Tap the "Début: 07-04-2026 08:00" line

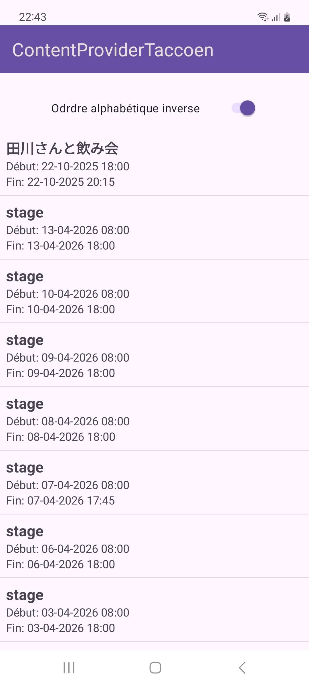coord(68,485)
